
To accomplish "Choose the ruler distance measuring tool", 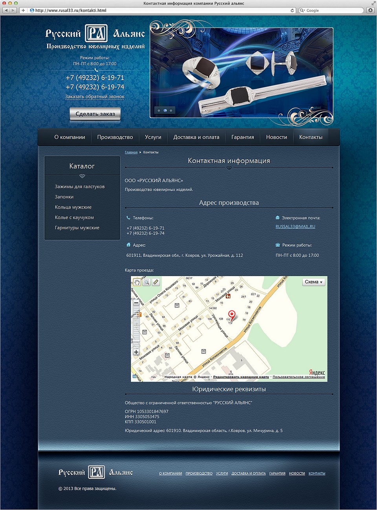I will click(x=156, y=282).
